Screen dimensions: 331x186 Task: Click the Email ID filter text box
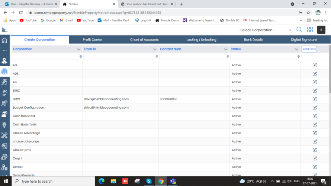[119, 57]
